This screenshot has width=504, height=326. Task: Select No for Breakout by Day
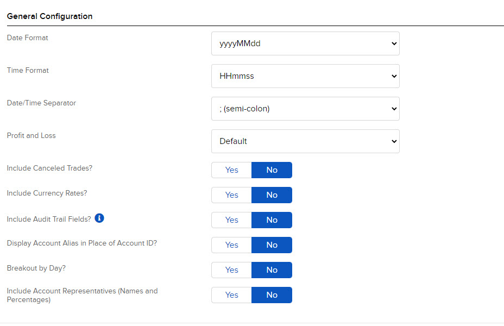click(272, 270)
